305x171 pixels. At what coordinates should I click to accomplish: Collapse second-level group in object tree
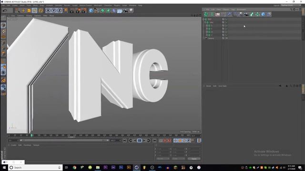205,22
